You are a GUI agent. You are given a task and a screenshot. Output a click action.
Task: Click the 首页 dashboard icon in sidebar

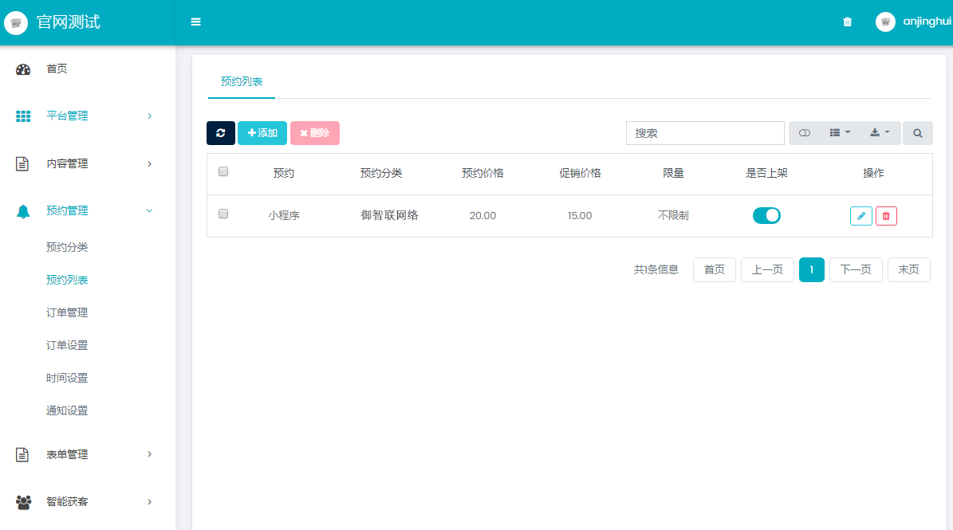point(23,69)
